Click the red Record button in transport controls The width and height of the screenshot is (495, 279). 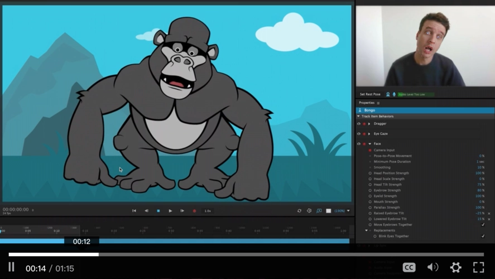tap(194, 211)
